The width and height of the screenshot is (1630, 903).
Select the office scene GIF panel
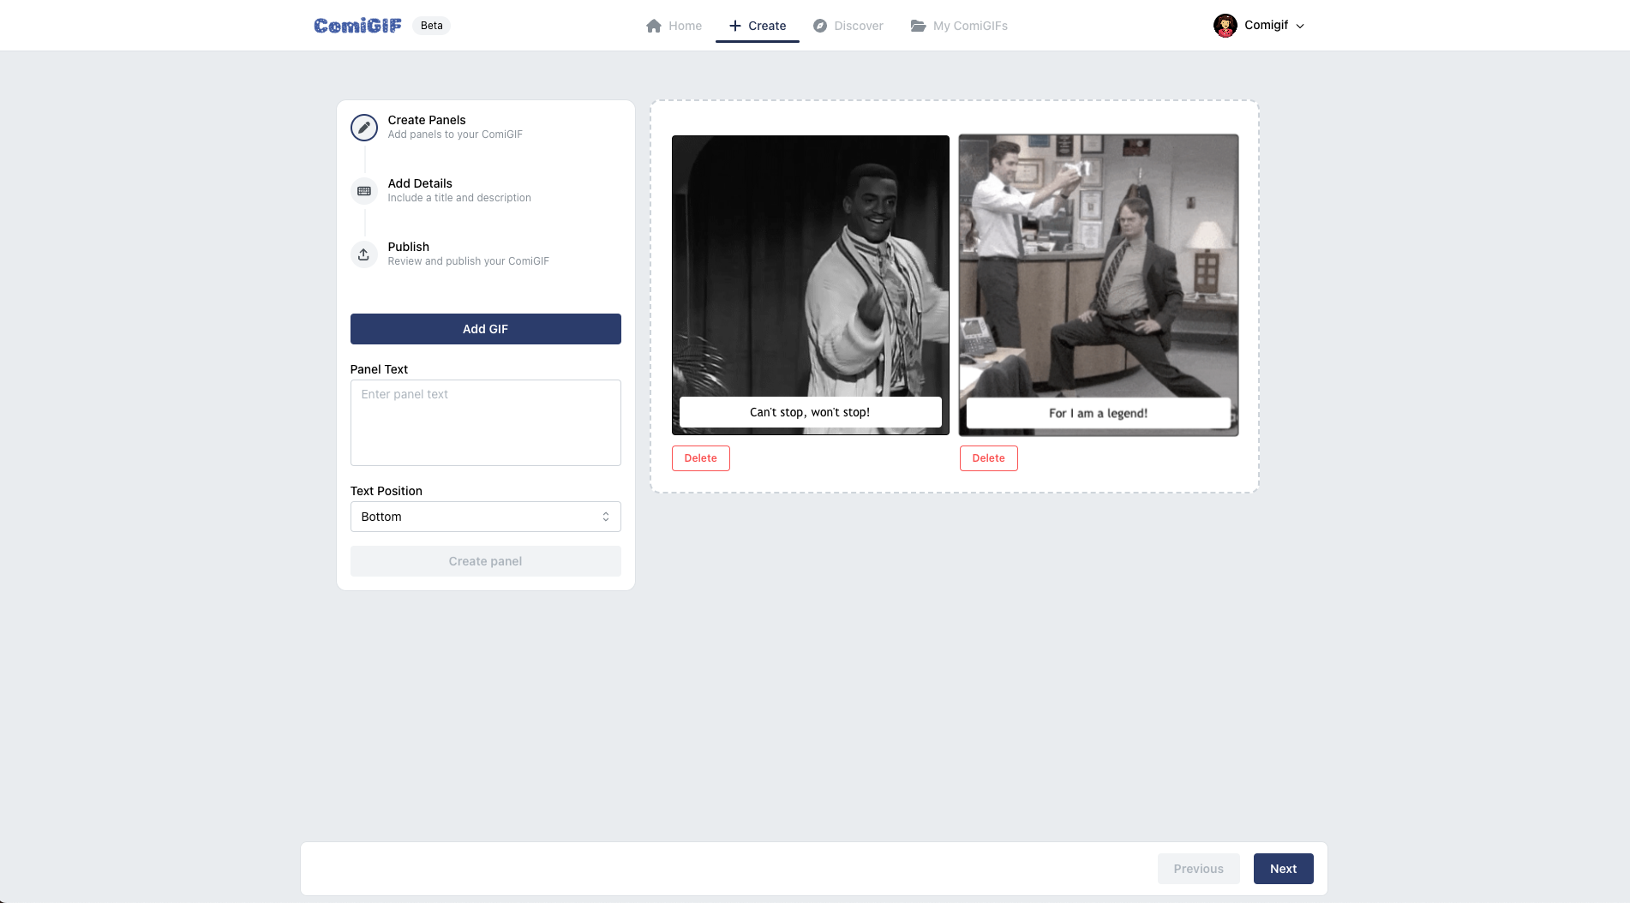coord(1098,284)
